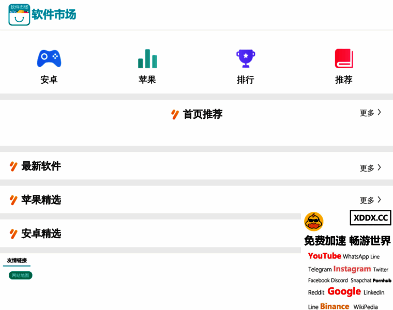The image size is (393, 310).
Task: Click the XDDX.CC boxed label
Action: coord(370,218)
